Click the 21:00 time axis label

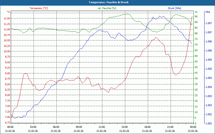click(170, 127)
